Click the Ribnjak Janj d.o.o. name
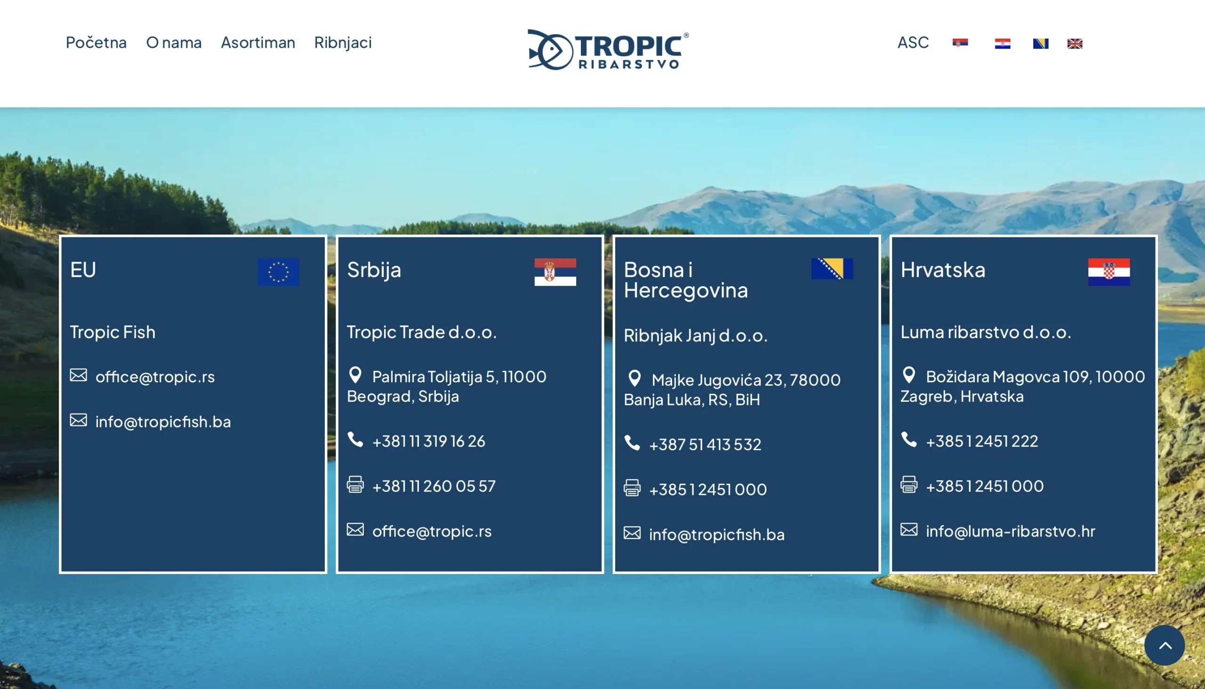Viewport: 1205px width, 689px height. click(x=696, y=335)
